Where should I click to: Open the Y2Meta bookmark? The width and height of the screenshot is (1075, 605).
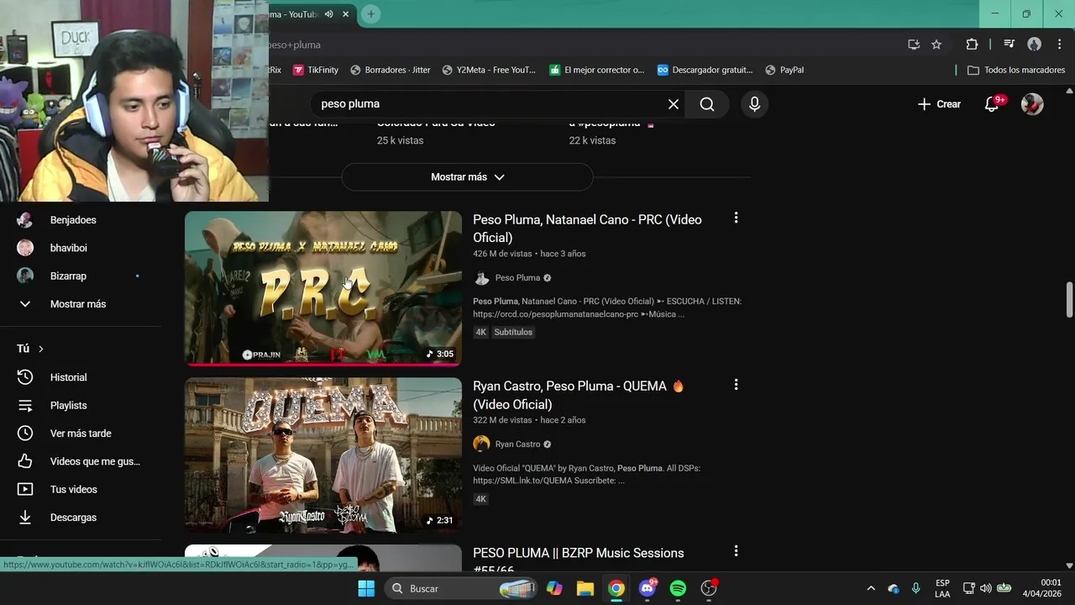point(489,70)
